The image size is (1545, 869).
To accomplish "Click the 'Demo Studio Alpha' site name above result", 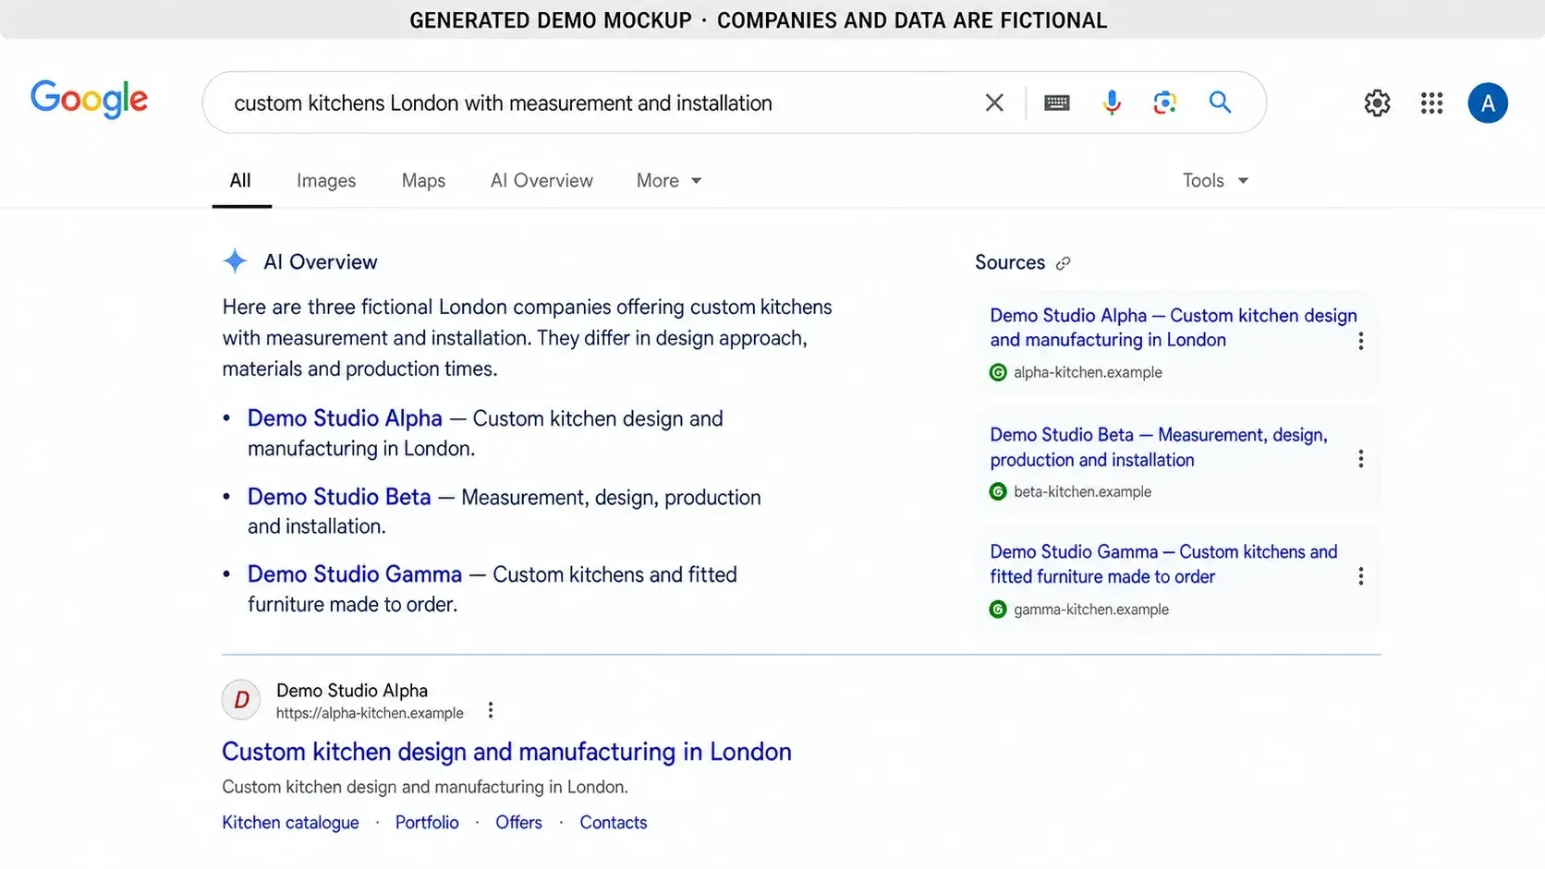I will tap(352, 691).
